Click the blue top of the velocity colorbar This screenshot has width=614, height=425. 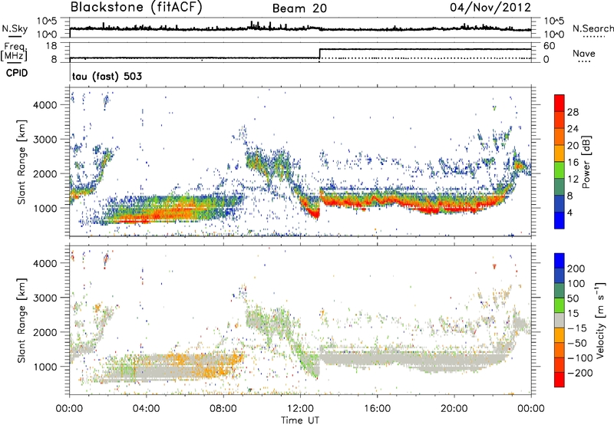(560, 260)
